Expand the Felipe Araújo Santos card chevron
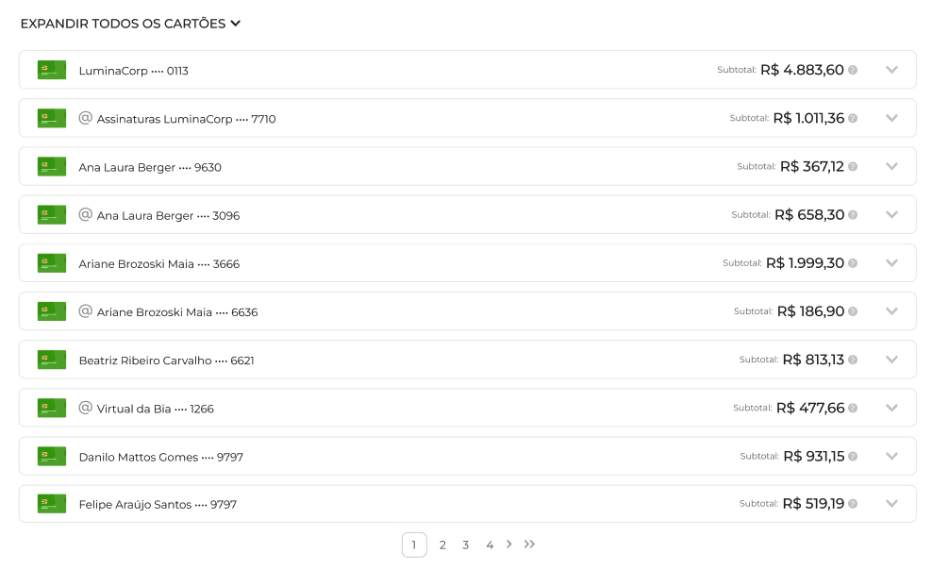 coord(891,504)
